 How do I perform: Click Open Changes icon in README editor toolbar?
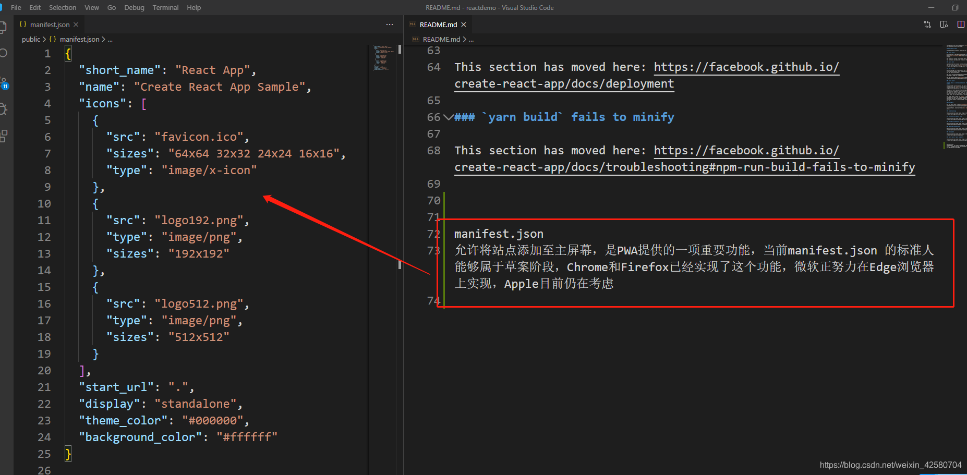[927, 25]
